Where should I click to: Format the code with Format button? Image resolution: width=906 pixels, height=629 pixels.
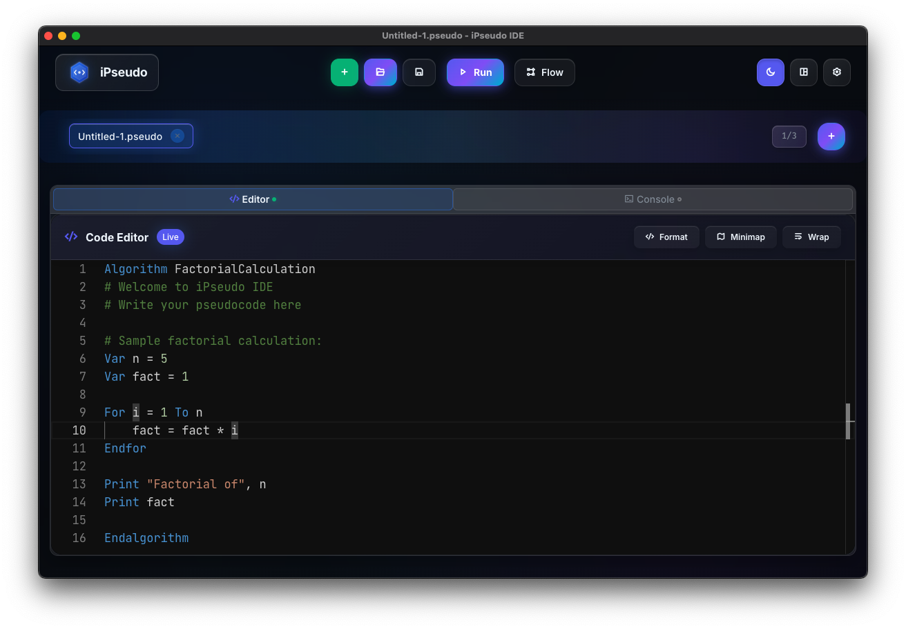click(666, 237)
